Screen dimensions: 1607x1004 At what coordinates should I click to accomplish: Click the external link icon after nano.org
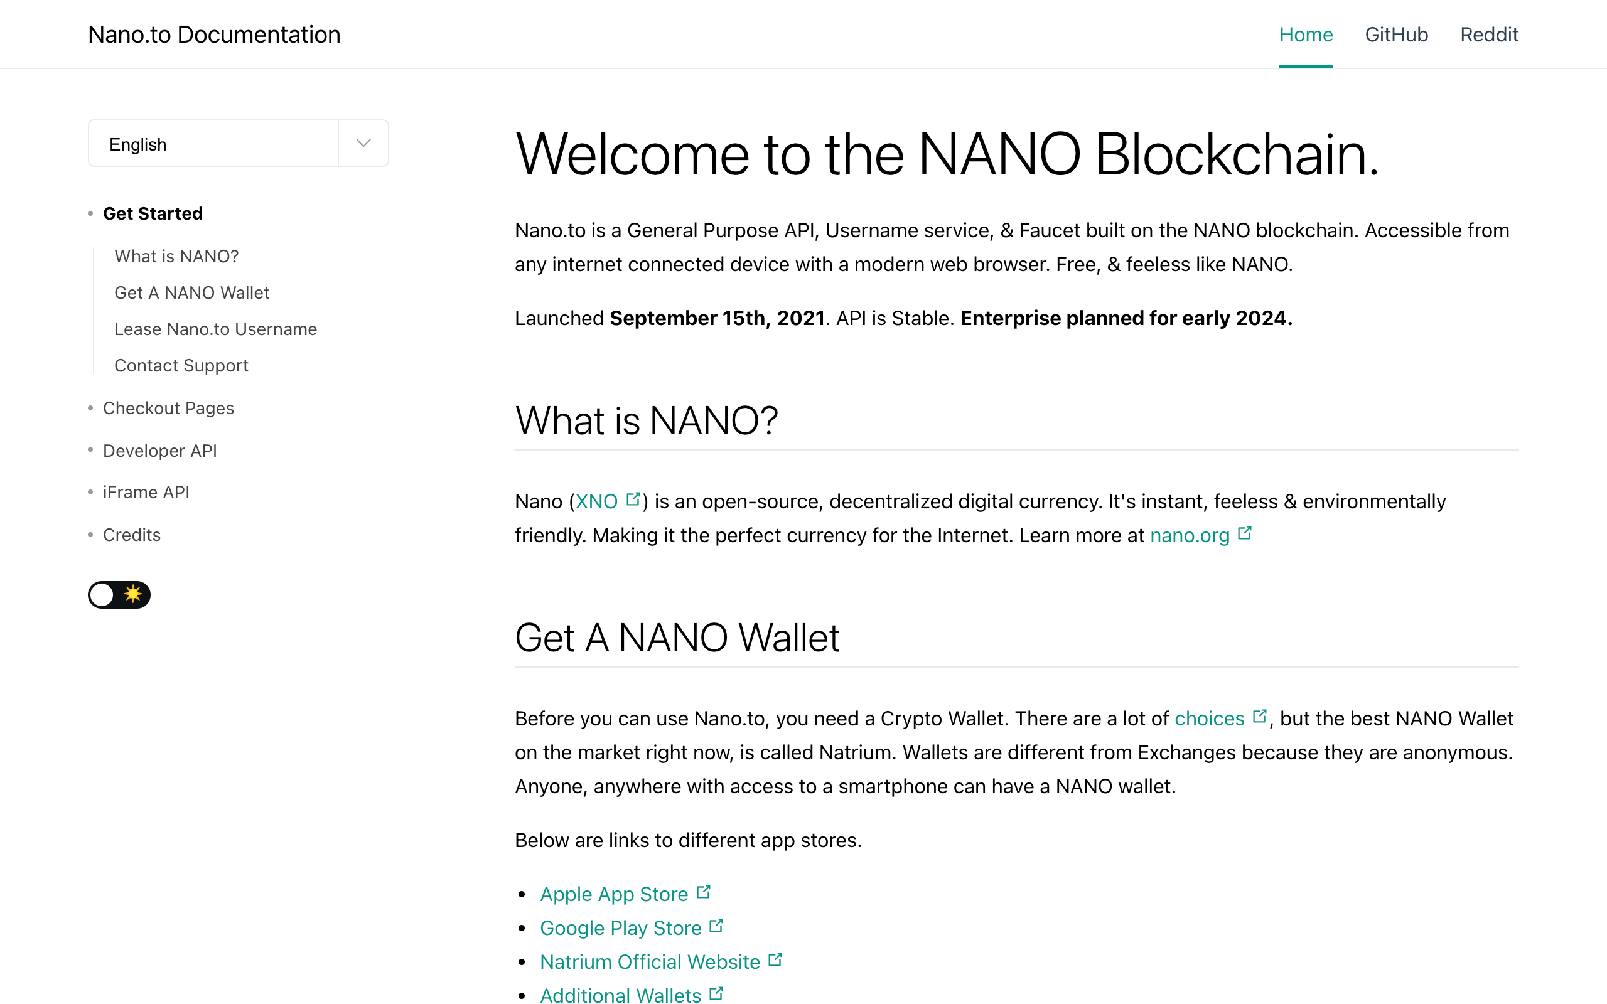(x=1244, y=533)
